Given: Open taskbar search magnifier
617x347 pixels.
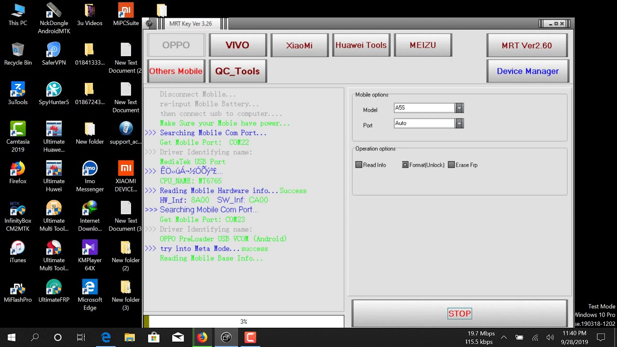Looking at the screenshot, I should (35, 337).
